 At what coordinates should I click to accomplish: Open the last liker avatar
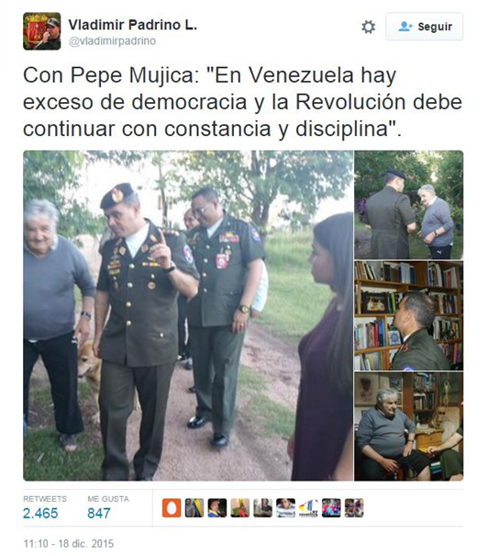[354, 508]
